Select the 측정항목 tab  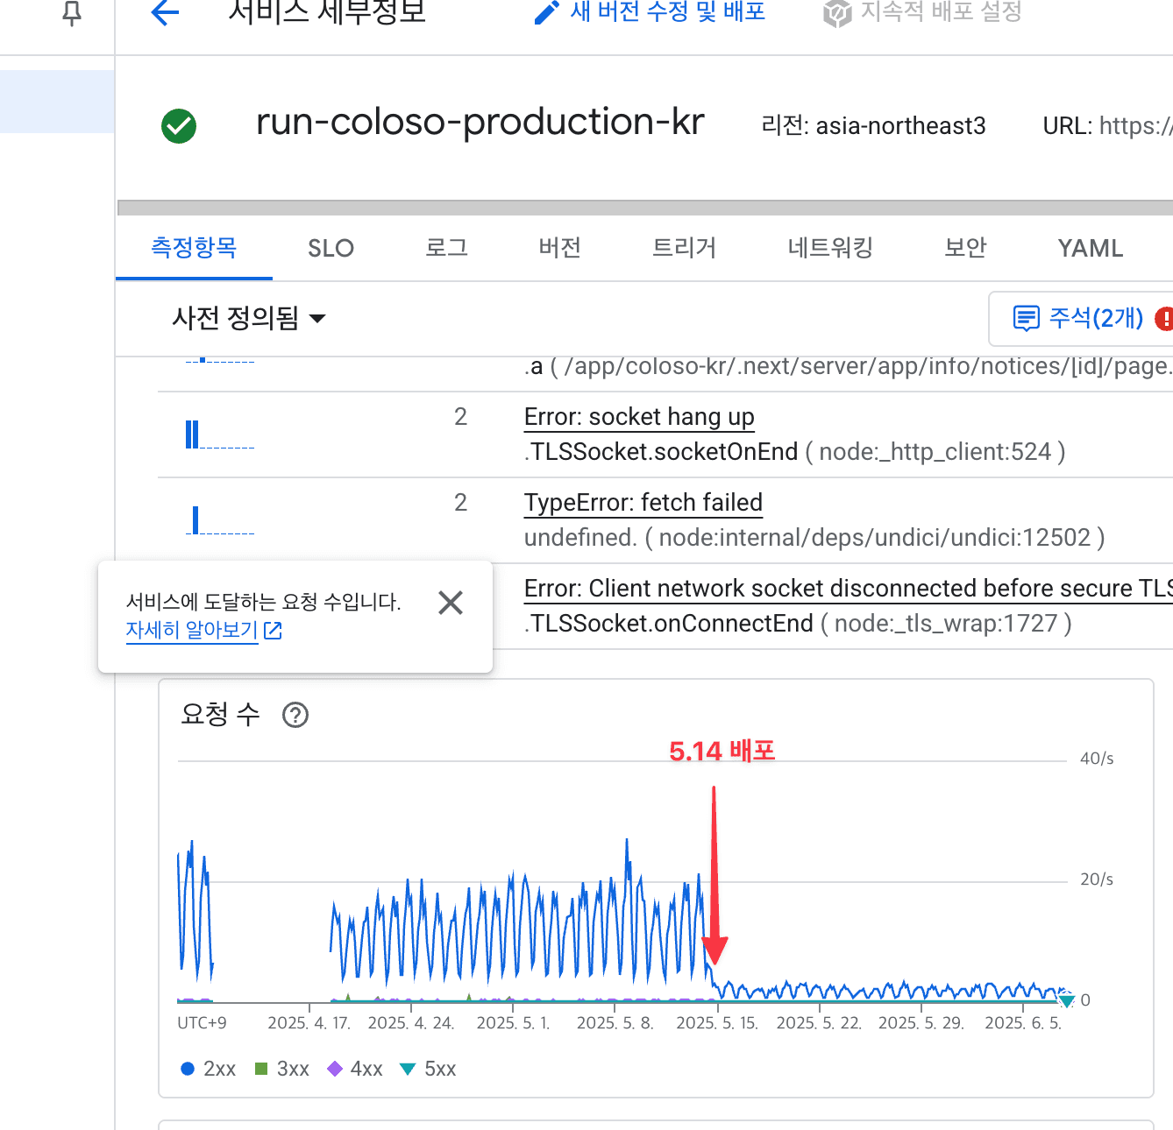pos(194,248)
